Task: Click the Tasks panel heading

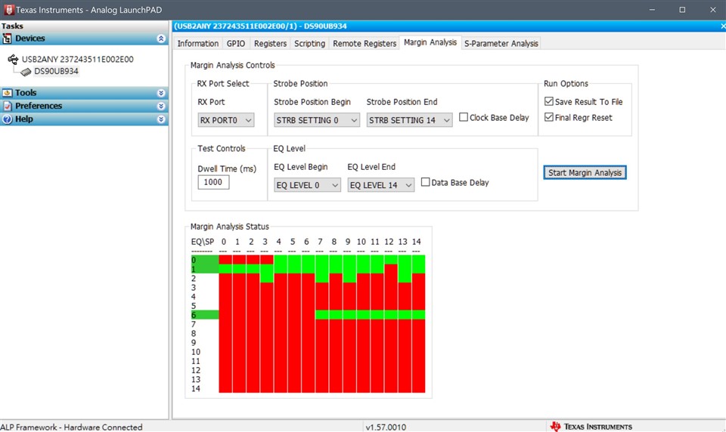Action: [x=12, y=26]
